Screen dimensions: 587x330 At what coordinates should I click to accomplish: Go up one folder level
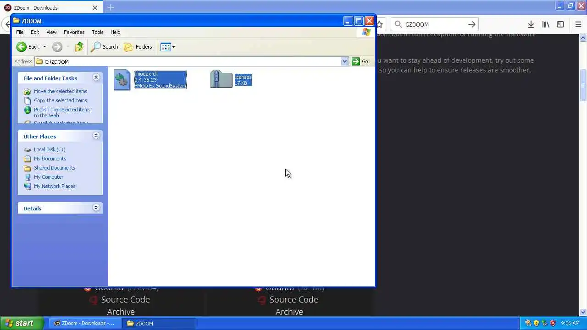(79, 47)
